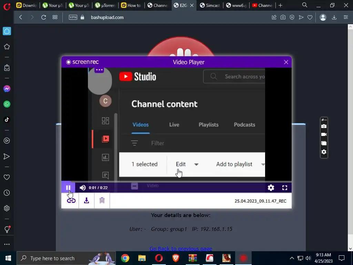
Task: Reload the bashupload.com page
Action: [x=43, y=17]
